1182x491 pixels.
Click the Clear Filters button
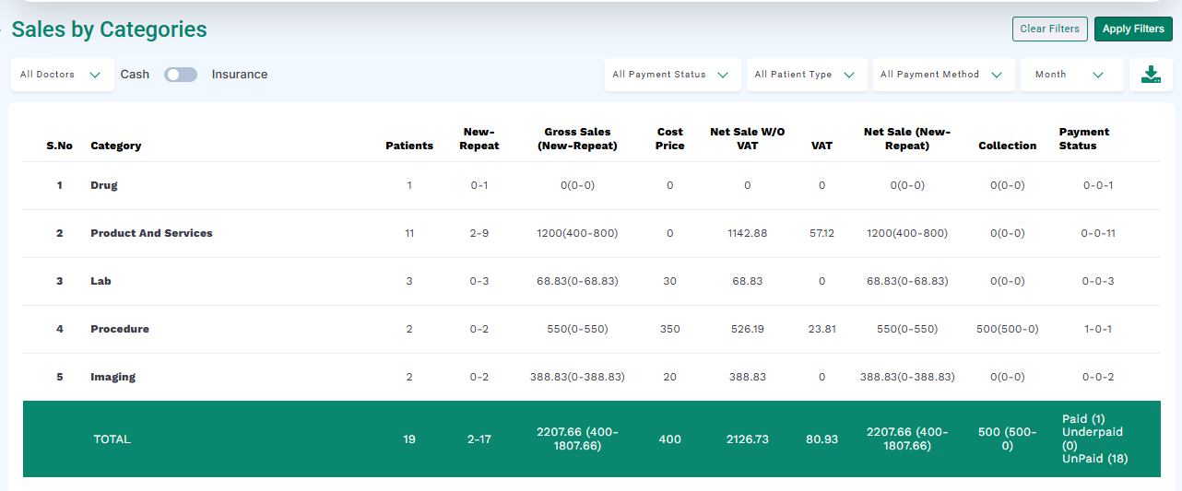1050,29
